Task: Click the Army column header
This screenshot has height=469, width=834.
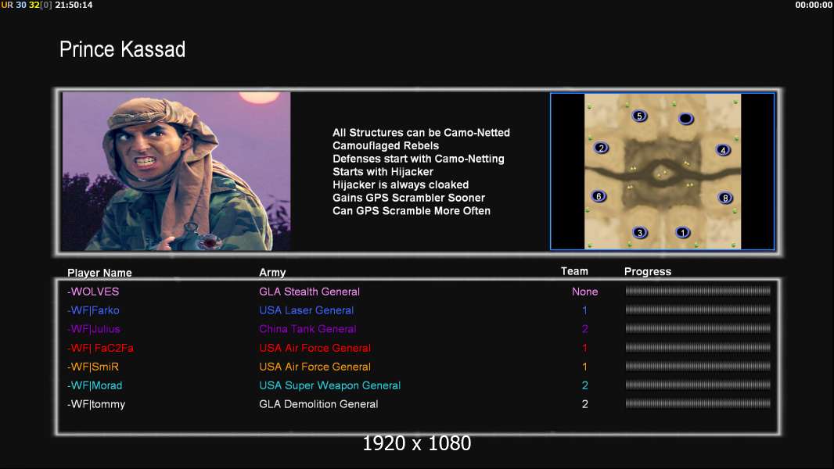Action: pyautogui.click(x=272, y=273)
